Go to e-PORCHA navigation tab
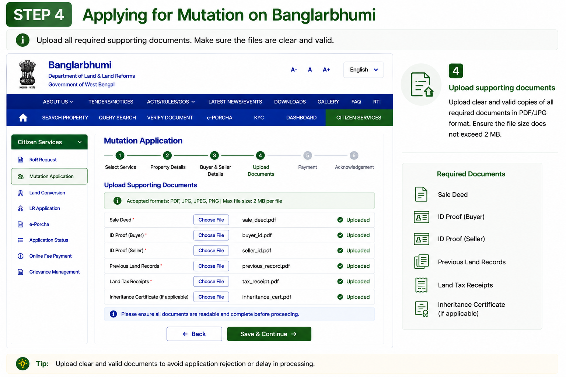The height and width of the screenshot is (377, 566). point(219,117)
